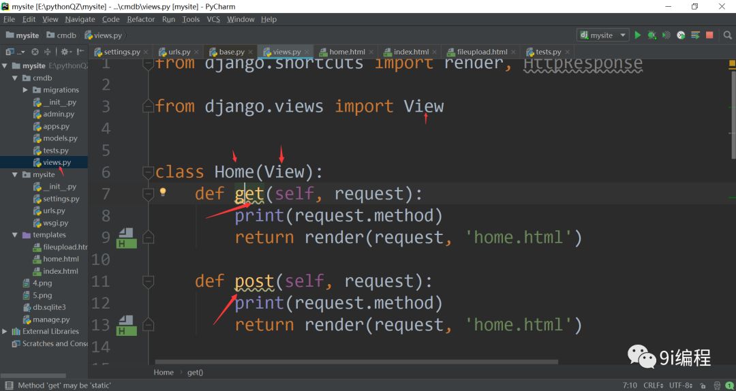Click Home in the editor breadcrumb

[x=164, y=372]
